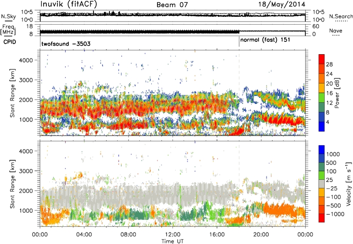Click the 'Time UT' axis title

(x=173, y=241)
